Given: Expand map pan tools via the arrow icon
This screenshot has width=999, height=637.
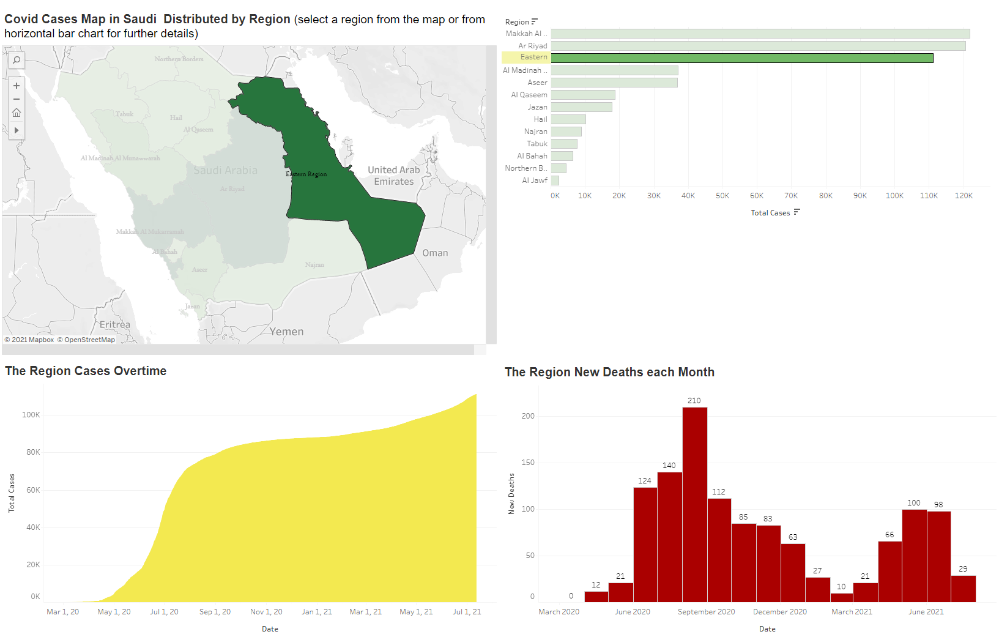Looking at the screenshot, I should tap(16, 130).
